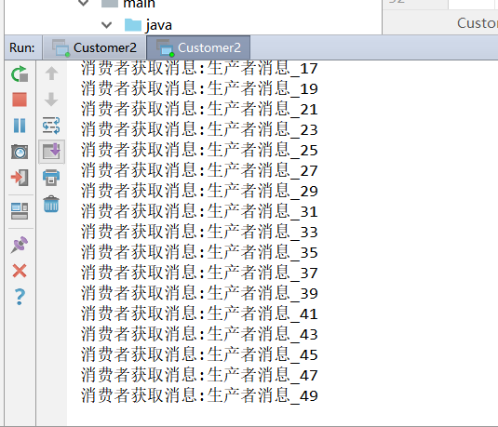
Task: Click console line ending with _33
Action: [x=199, y=232]
